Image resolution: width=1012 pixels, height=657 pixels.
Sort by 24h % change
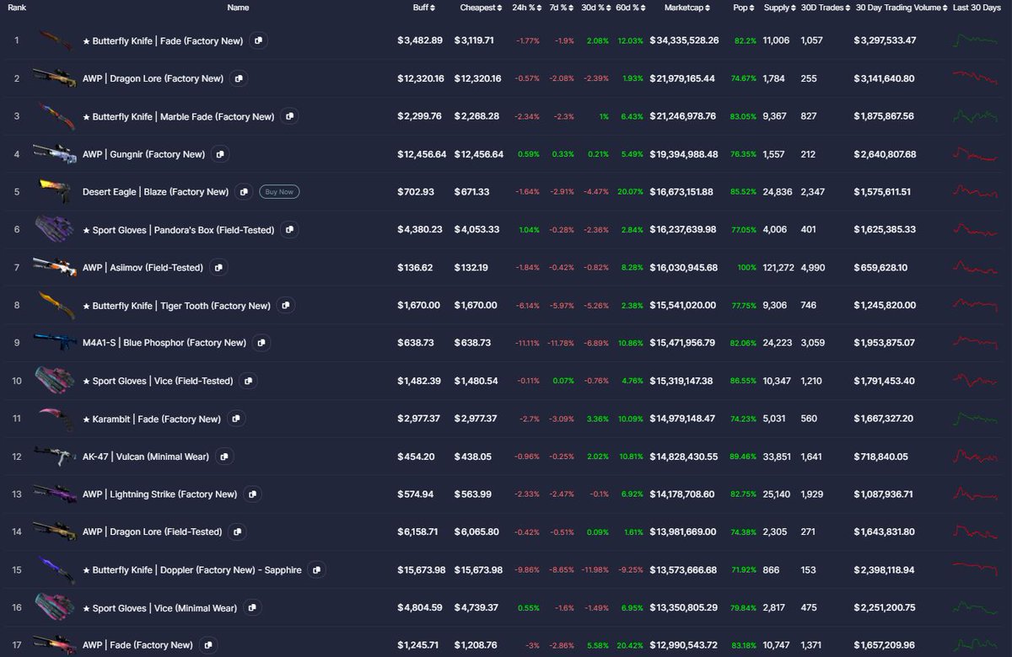click(x=526, y=8)
